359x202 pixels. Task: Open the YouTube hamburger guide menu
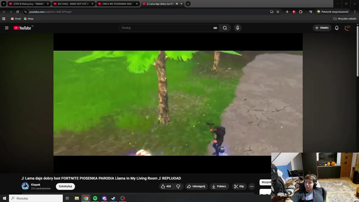tap(7, 28)
